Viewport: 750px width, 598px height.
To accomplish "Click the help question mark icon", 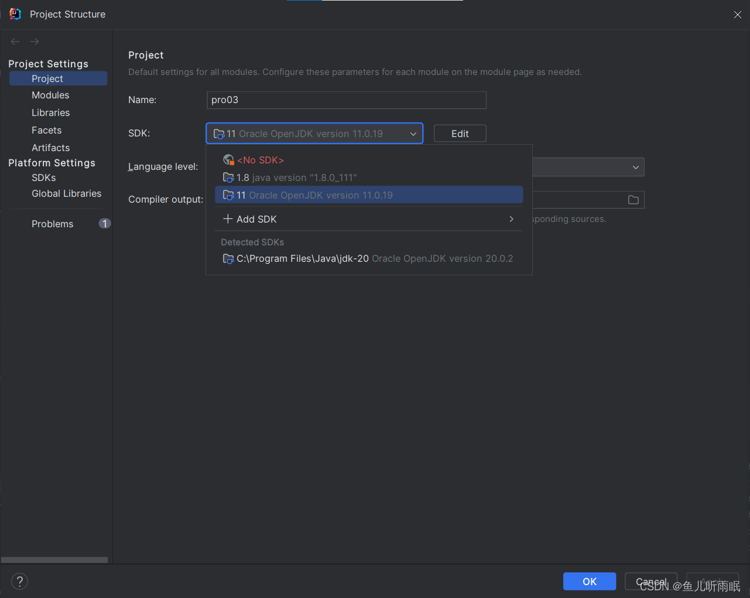I will (19, 581).
